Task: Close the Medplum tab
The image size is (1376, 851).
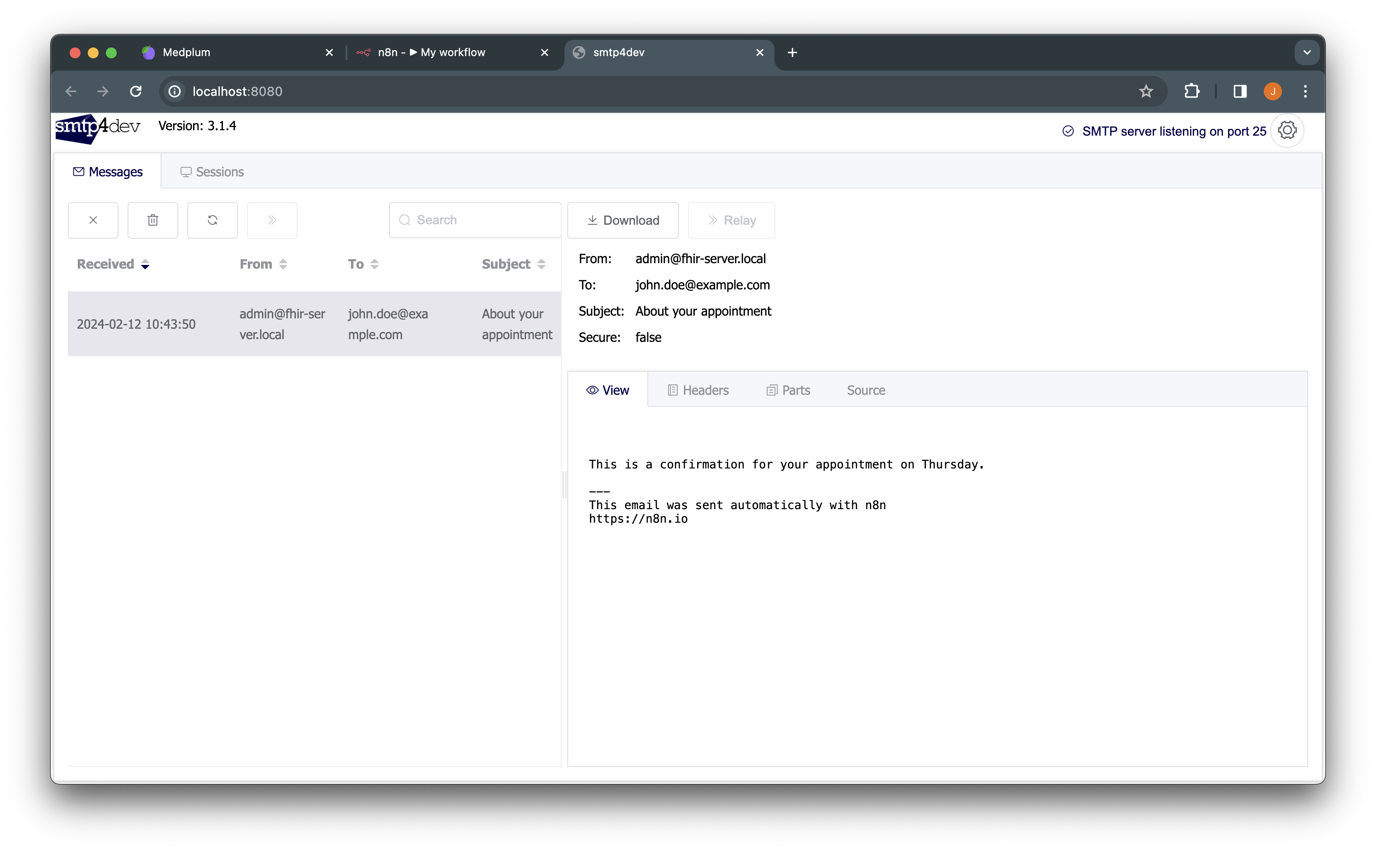Action: (x=329, y=52)
